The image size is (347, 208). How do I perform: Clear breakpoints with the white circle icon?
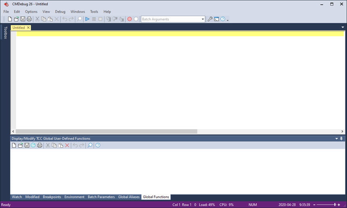tap(136, 19)
